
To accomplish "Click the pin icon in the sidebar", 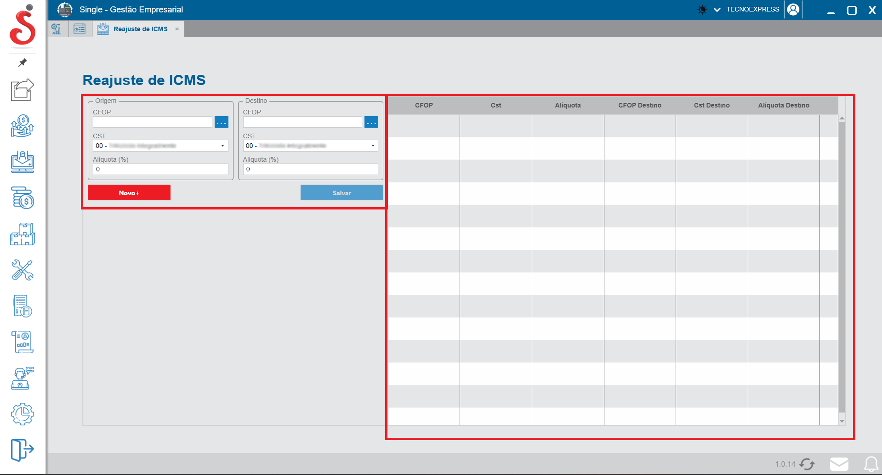I will tap(23, 62).
